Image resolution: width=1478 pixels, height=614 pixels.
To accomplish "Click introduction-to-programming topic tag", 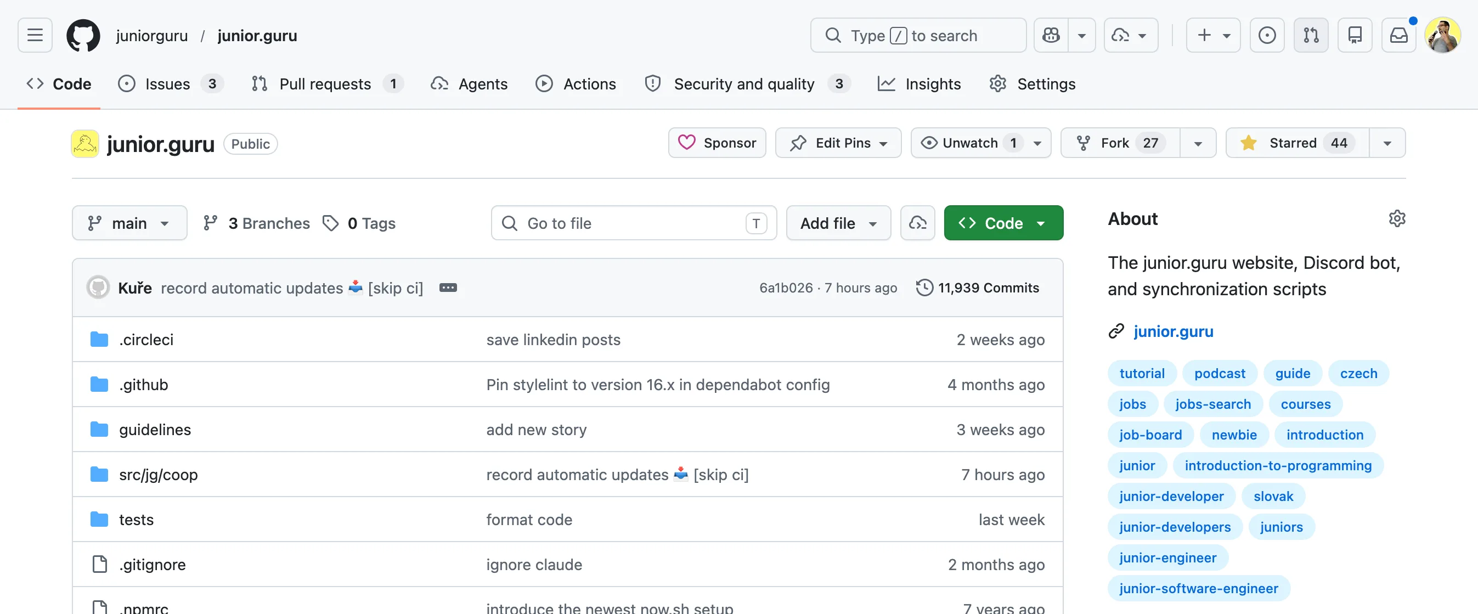I will click(x=1278, y=465).
